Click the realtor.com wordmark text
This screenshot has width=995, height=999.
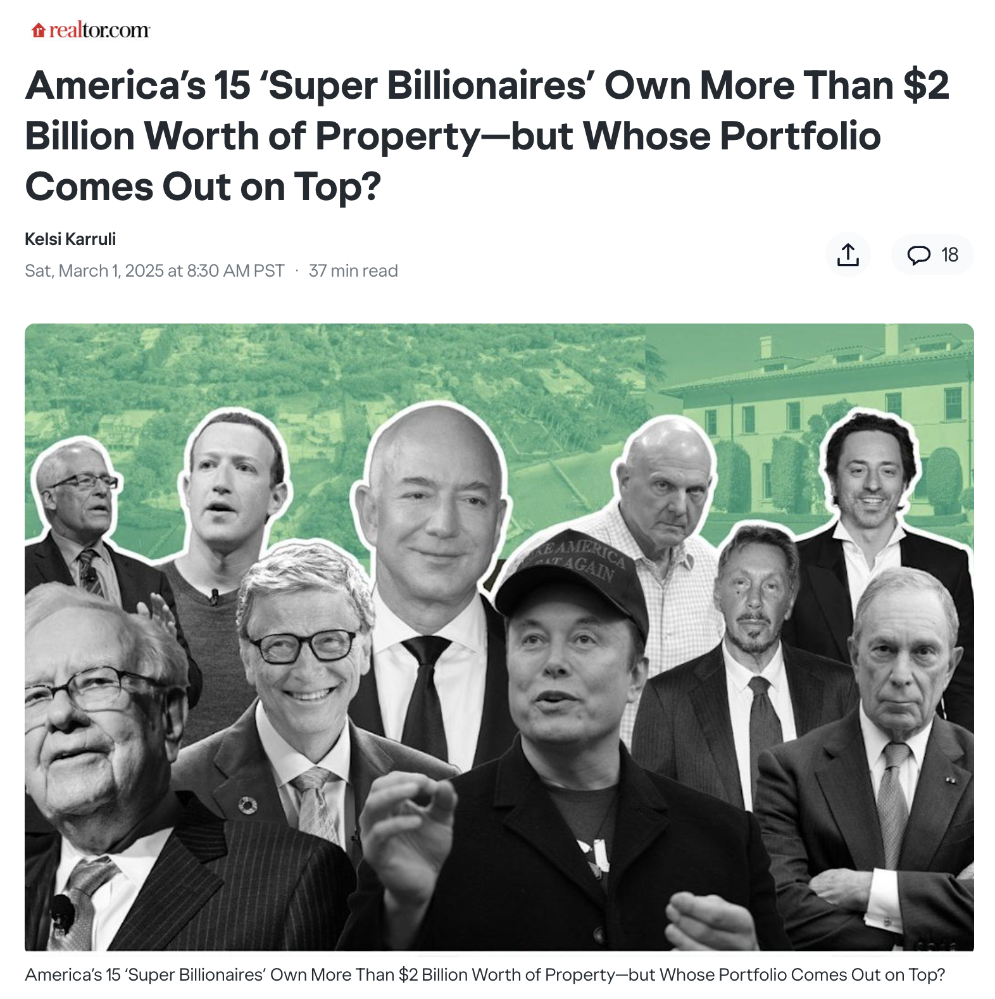click(99, 30)
